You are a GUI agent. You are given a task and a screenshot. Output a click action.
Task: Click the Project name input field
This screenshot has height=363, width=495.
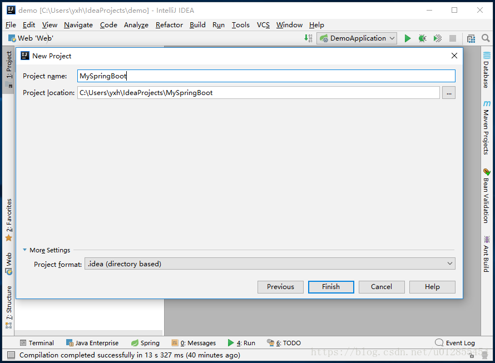(266, 76)
